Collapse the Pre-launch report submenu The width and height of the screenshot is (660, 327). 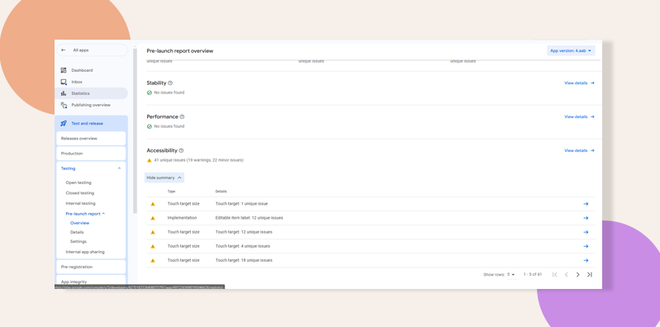(103, 214)
